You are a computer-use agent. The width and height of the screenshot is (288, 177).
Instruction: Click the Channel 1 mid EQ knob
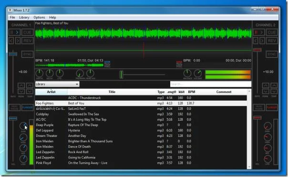pos(23,148)
